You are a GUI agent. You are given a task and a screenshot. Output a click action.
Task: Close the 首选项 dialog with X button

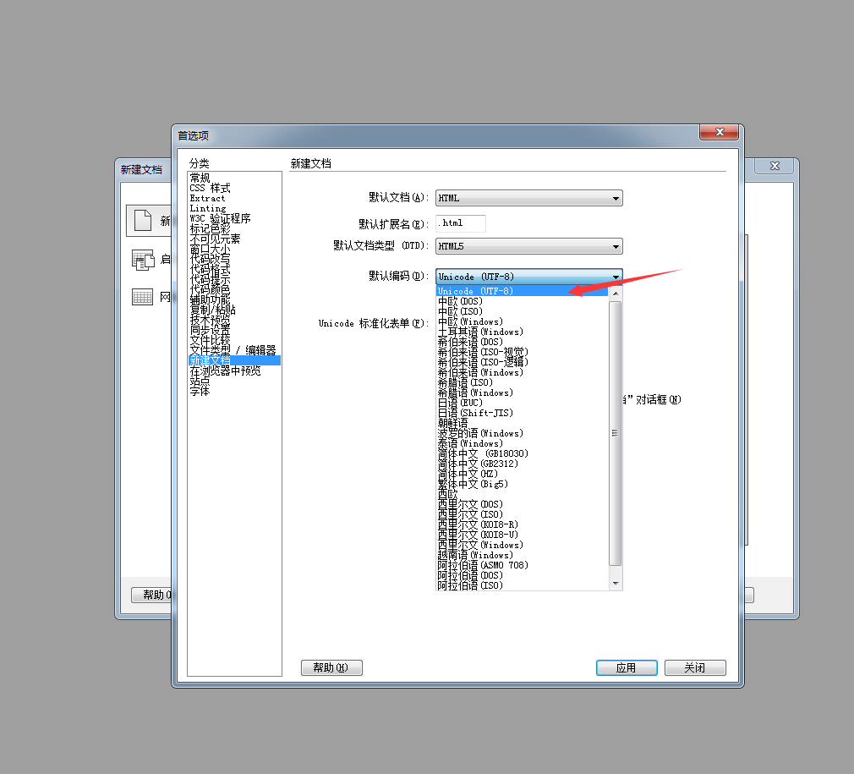720,133
